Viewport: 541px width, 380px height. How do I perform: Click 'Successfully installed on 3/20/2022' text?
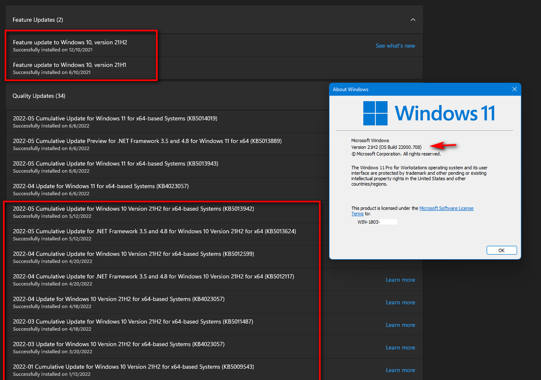[x=52, y=351]
